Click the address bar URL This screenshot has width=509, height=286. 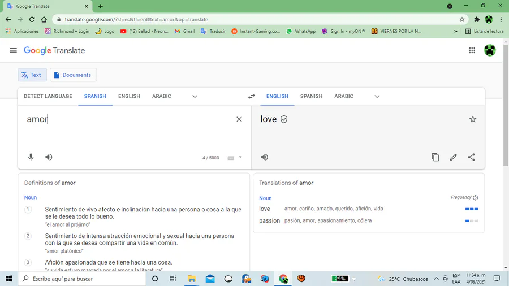point(136,19)
